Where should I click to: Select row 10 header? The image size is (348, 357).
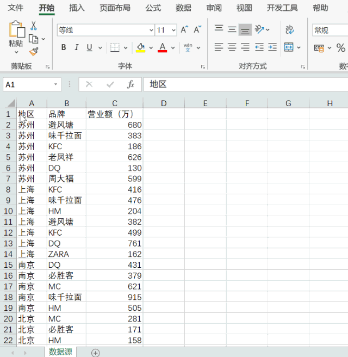[8, 211]
